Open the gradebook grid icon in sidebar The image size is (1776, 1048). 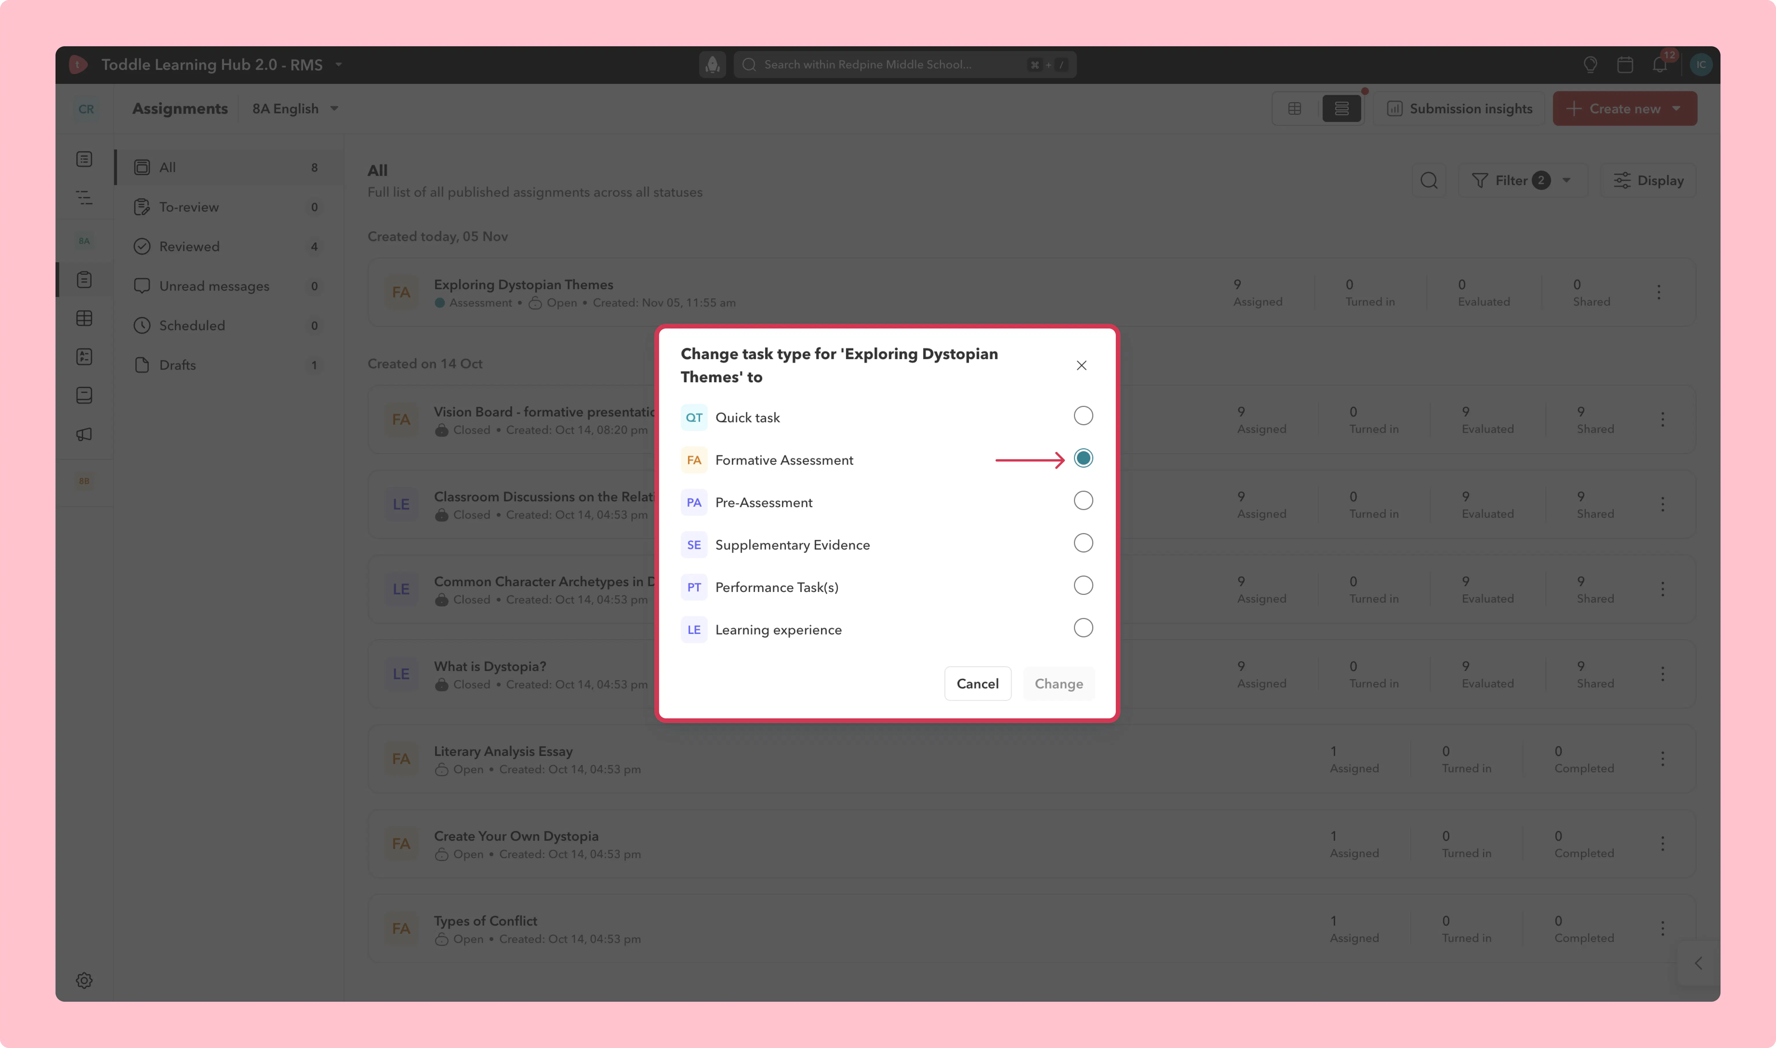coord(84,318)
